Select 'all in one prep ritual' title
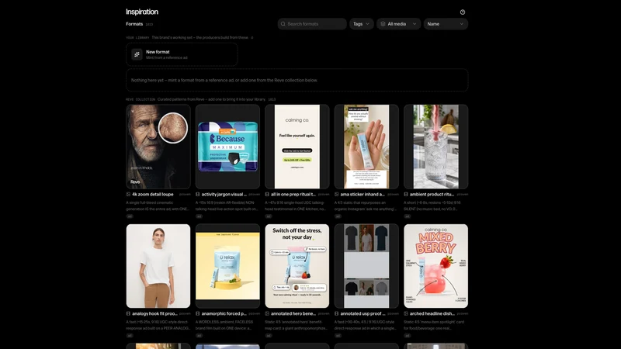The image size is (621, 349). tap(293, 195)
